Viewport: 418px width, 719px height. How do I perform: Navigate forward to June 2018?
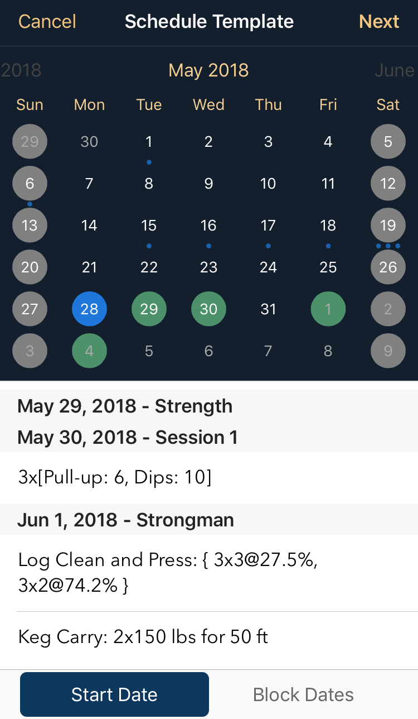click(x=394, y=70)
